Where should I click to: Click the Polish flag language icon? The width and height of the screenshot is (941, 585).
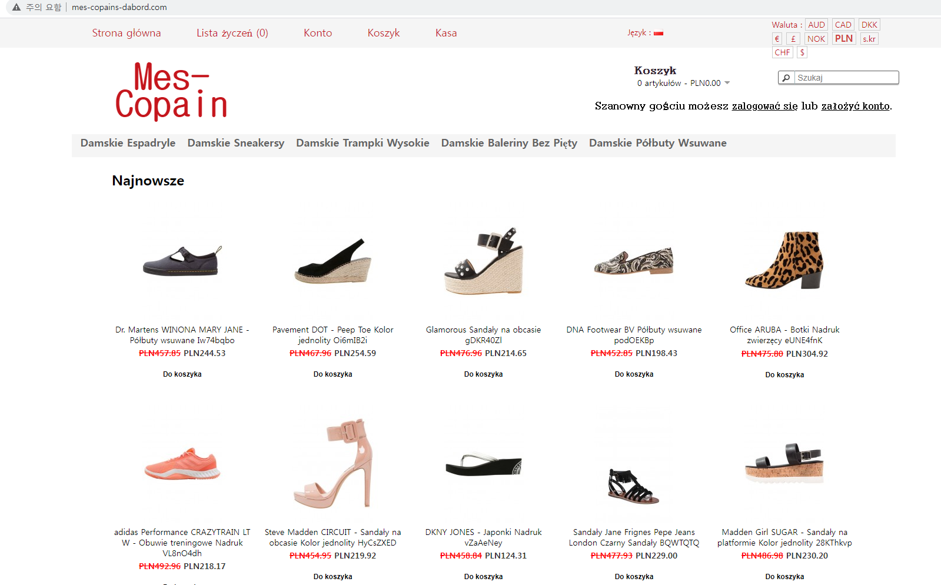[659, 33]
